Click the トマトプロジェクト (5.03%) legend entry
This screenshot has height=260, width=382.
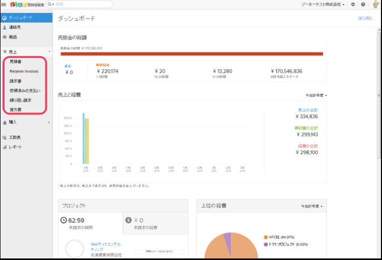[x=286, y=244]
